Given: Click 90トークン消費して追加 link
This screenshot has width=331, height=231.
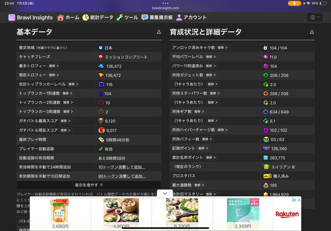Looking at the screenshot, I should coord(122,176).
